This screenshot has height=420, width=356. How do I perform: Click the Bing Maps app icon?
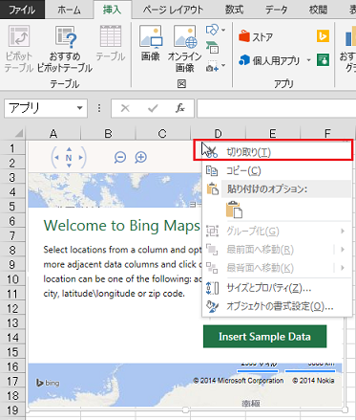(x=323, y=36)
